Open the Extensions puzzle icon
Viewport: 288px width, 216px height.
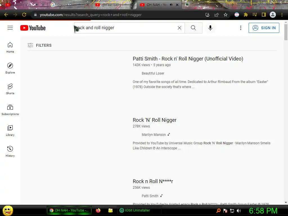[246, 15]
